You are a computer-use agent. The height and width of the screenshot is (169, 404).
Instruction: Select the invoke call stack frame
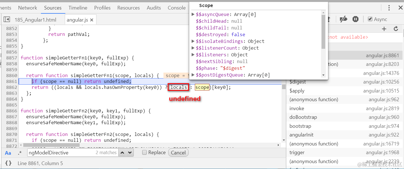click(344, 108)
